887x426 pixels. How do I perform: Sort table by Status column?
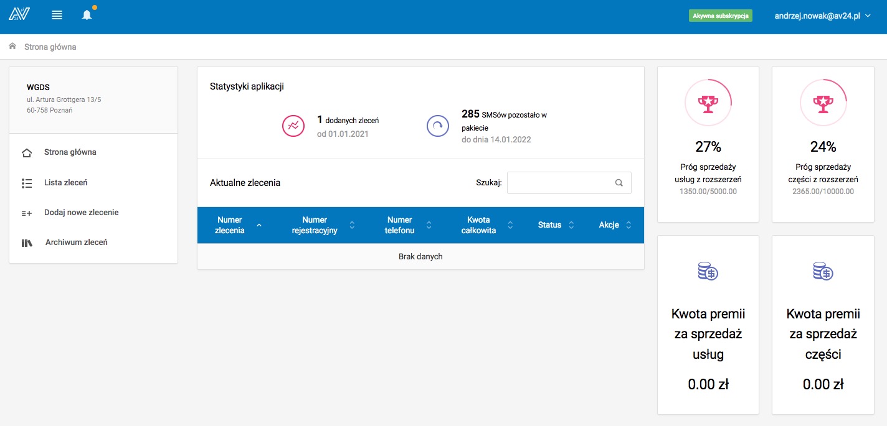(556, 225)
